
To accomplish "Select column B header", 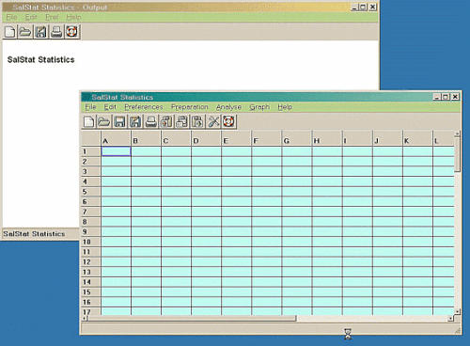I will tap(146, 138).
